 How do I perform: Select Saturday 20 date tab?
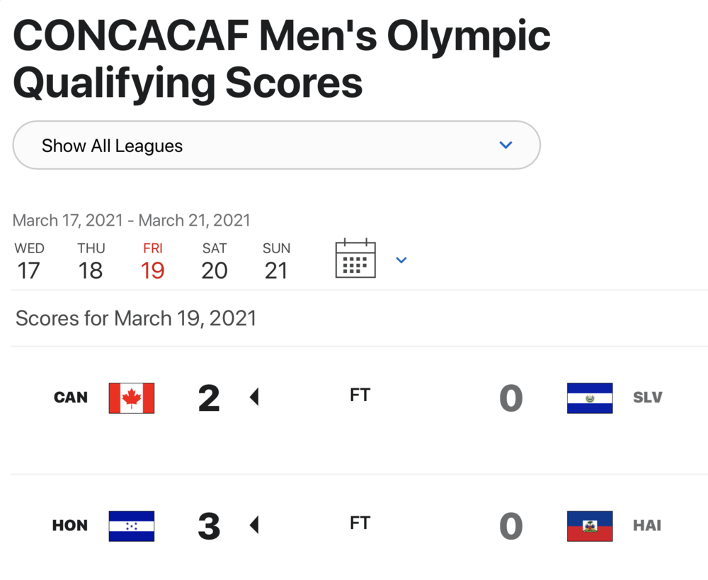tap(215, 260)
